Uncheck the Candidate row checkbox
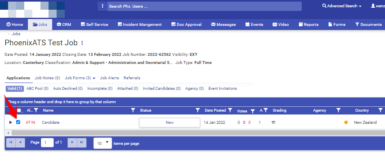385x161 pixels. [x=18, y=122]
